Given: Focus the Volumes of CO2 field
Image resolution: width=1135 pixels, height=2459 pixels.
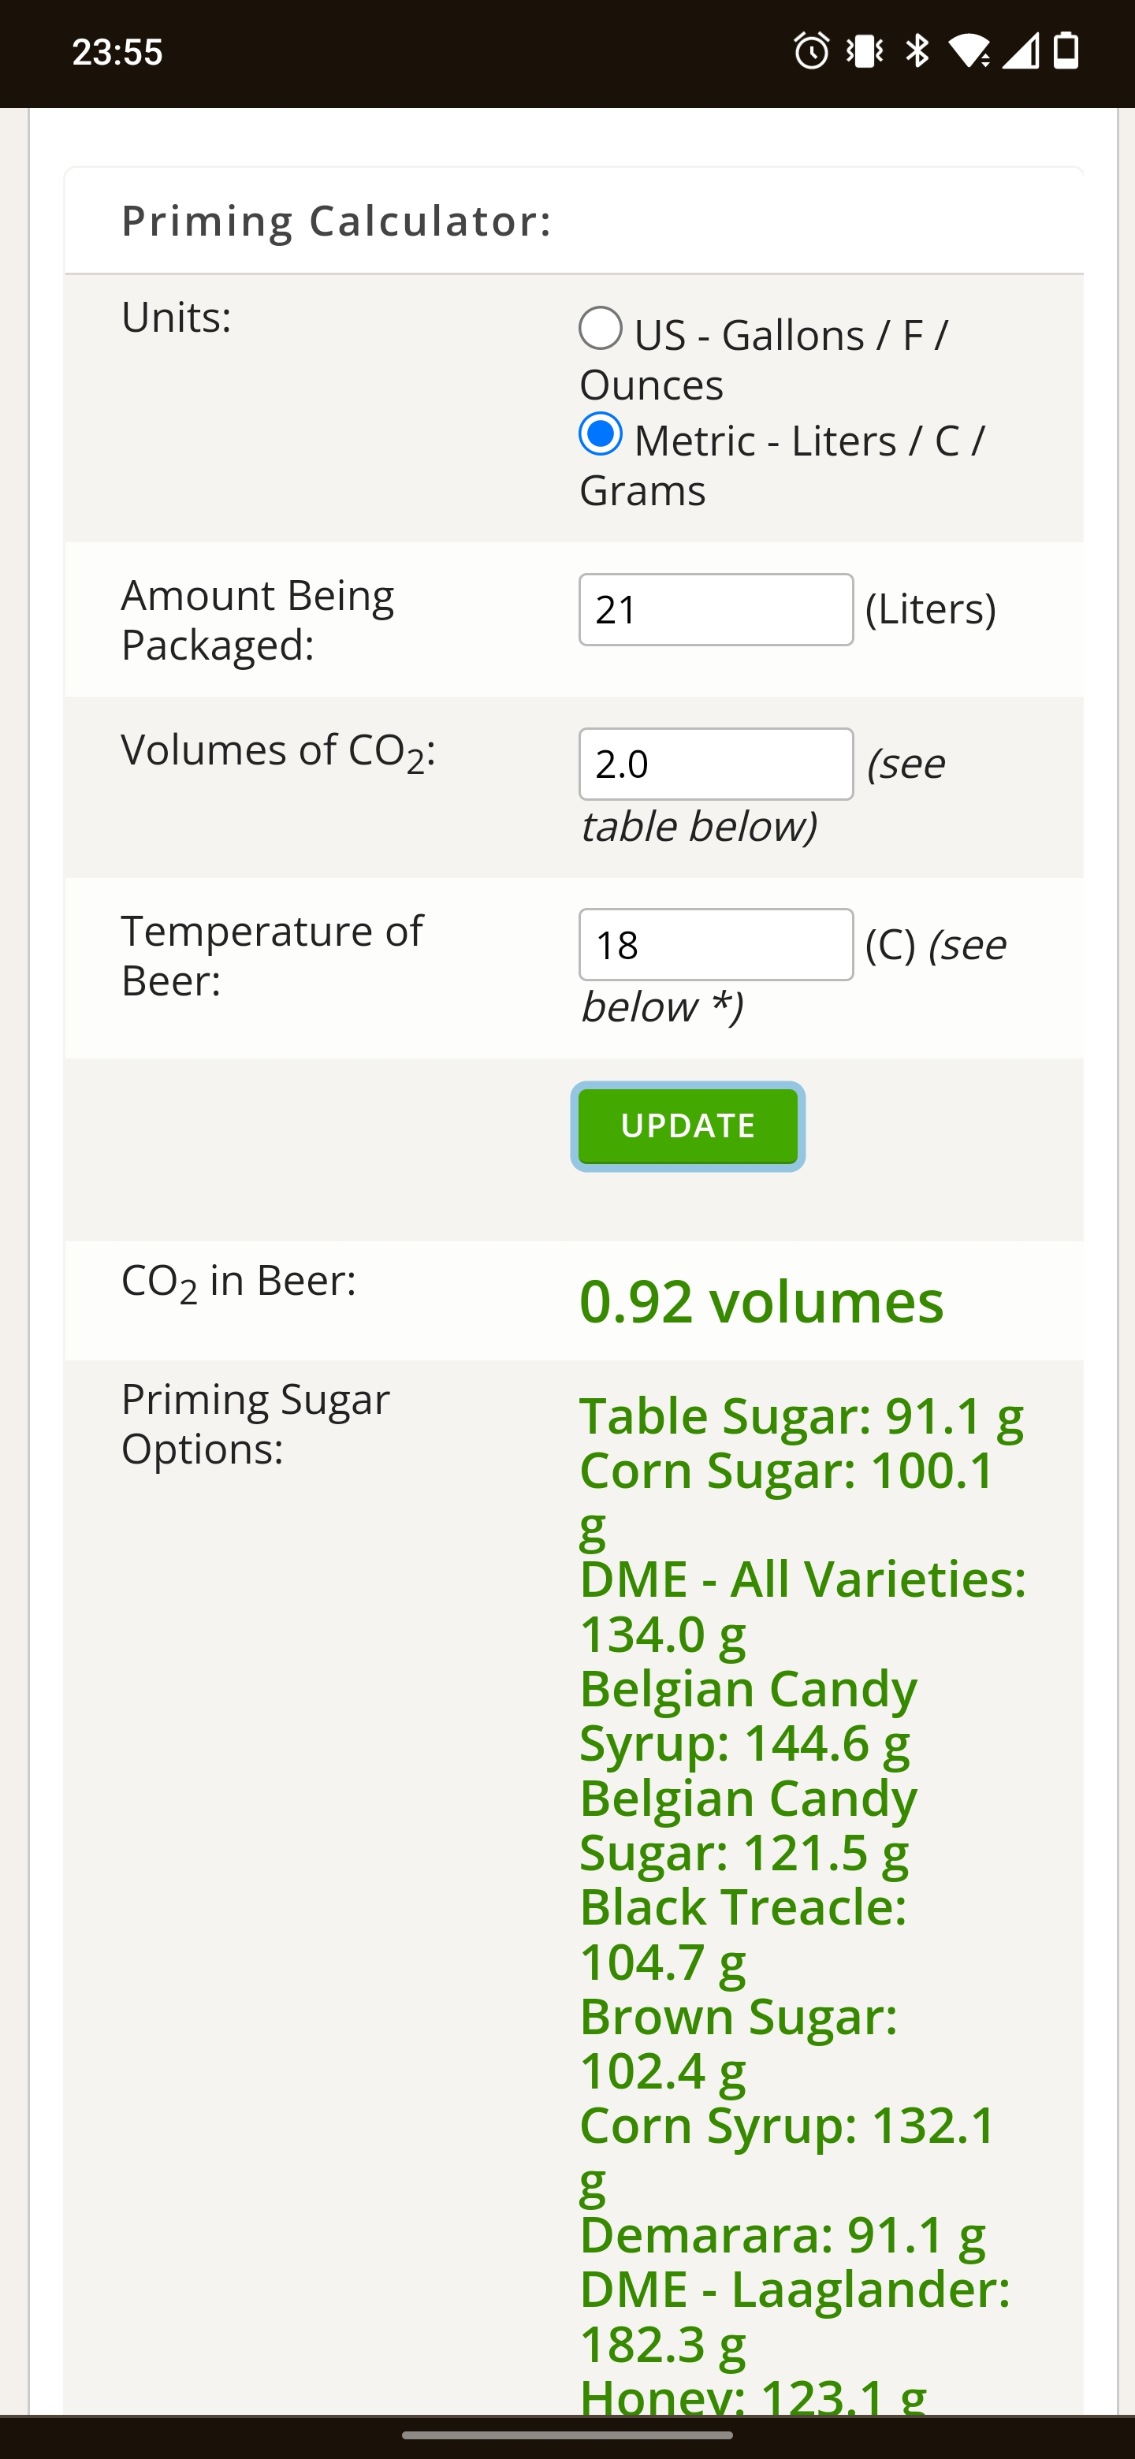Looking at the screenshot, I should click(716, 764).
